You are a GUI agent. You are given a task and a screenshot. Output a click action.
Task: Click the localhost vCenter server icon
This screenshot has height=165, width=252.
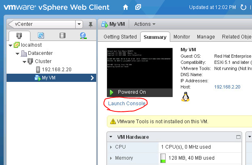tap(16, 45)
